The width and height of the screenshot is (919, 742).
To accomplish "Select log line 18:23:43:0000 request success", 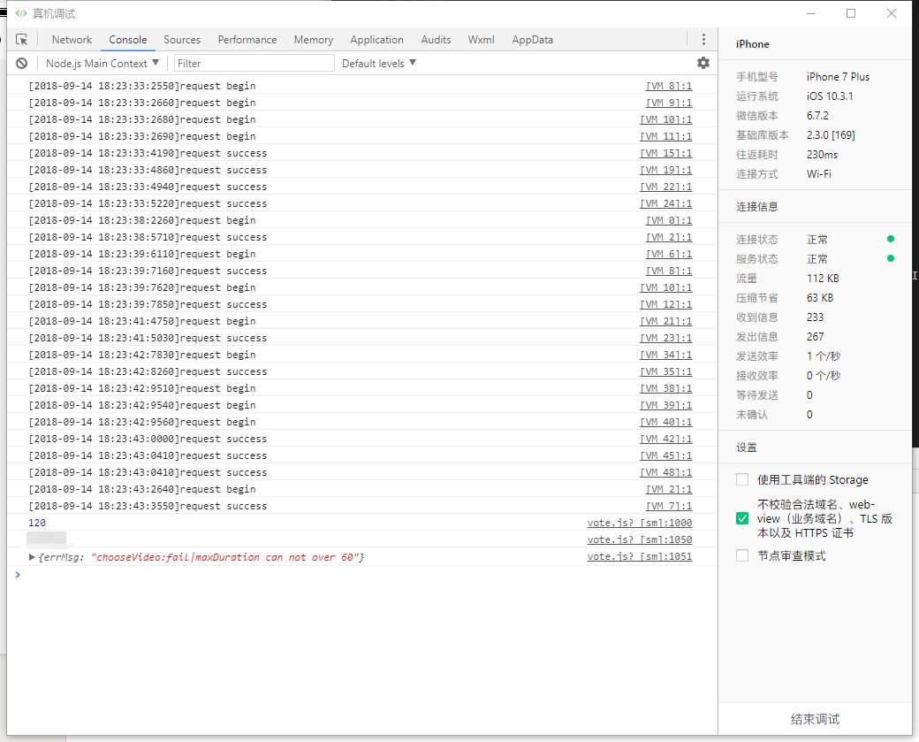I will point(148,439).
